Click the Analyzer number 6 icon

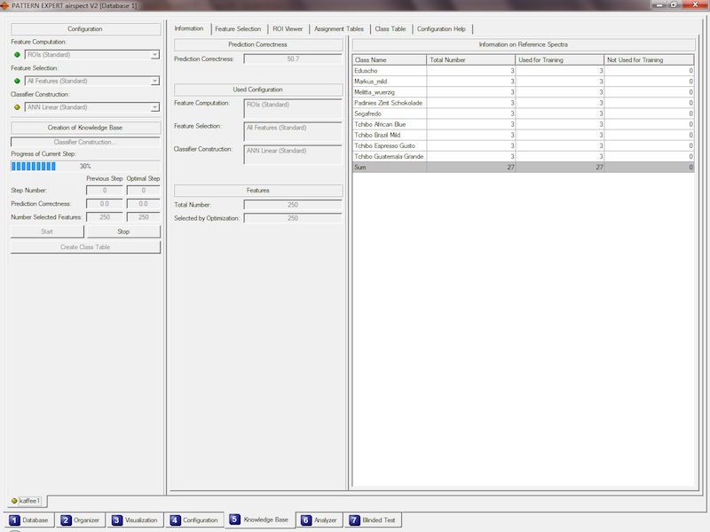[306, 520]
